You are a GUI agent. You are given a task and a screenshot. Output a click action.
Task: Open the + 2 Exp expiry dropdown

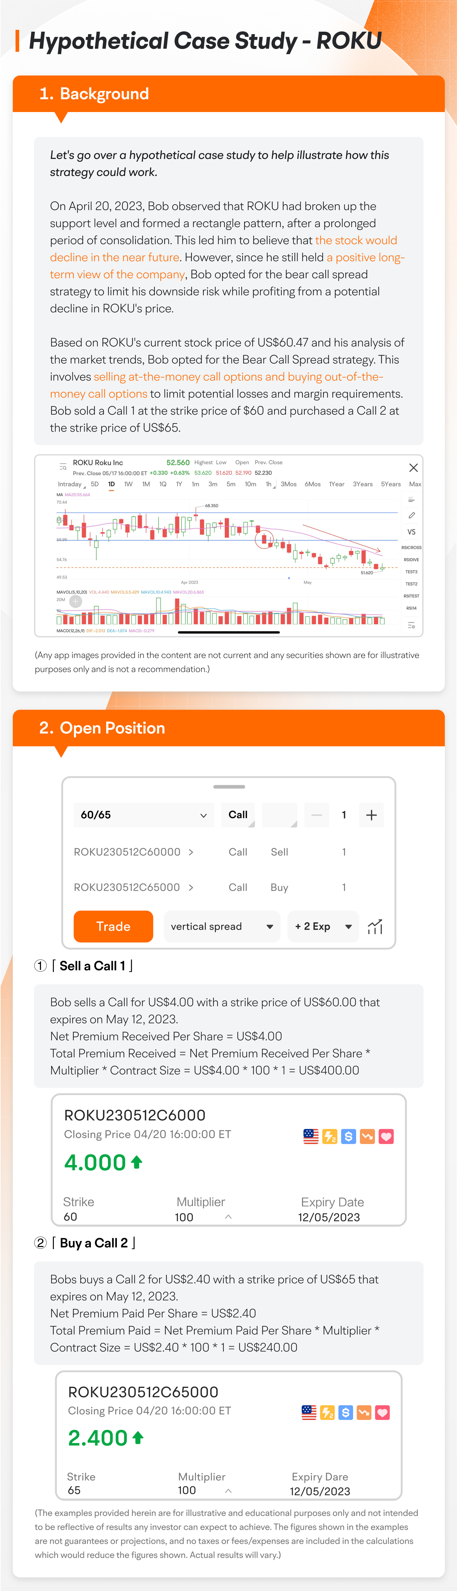pyautogui.click(x=323, y=926)
